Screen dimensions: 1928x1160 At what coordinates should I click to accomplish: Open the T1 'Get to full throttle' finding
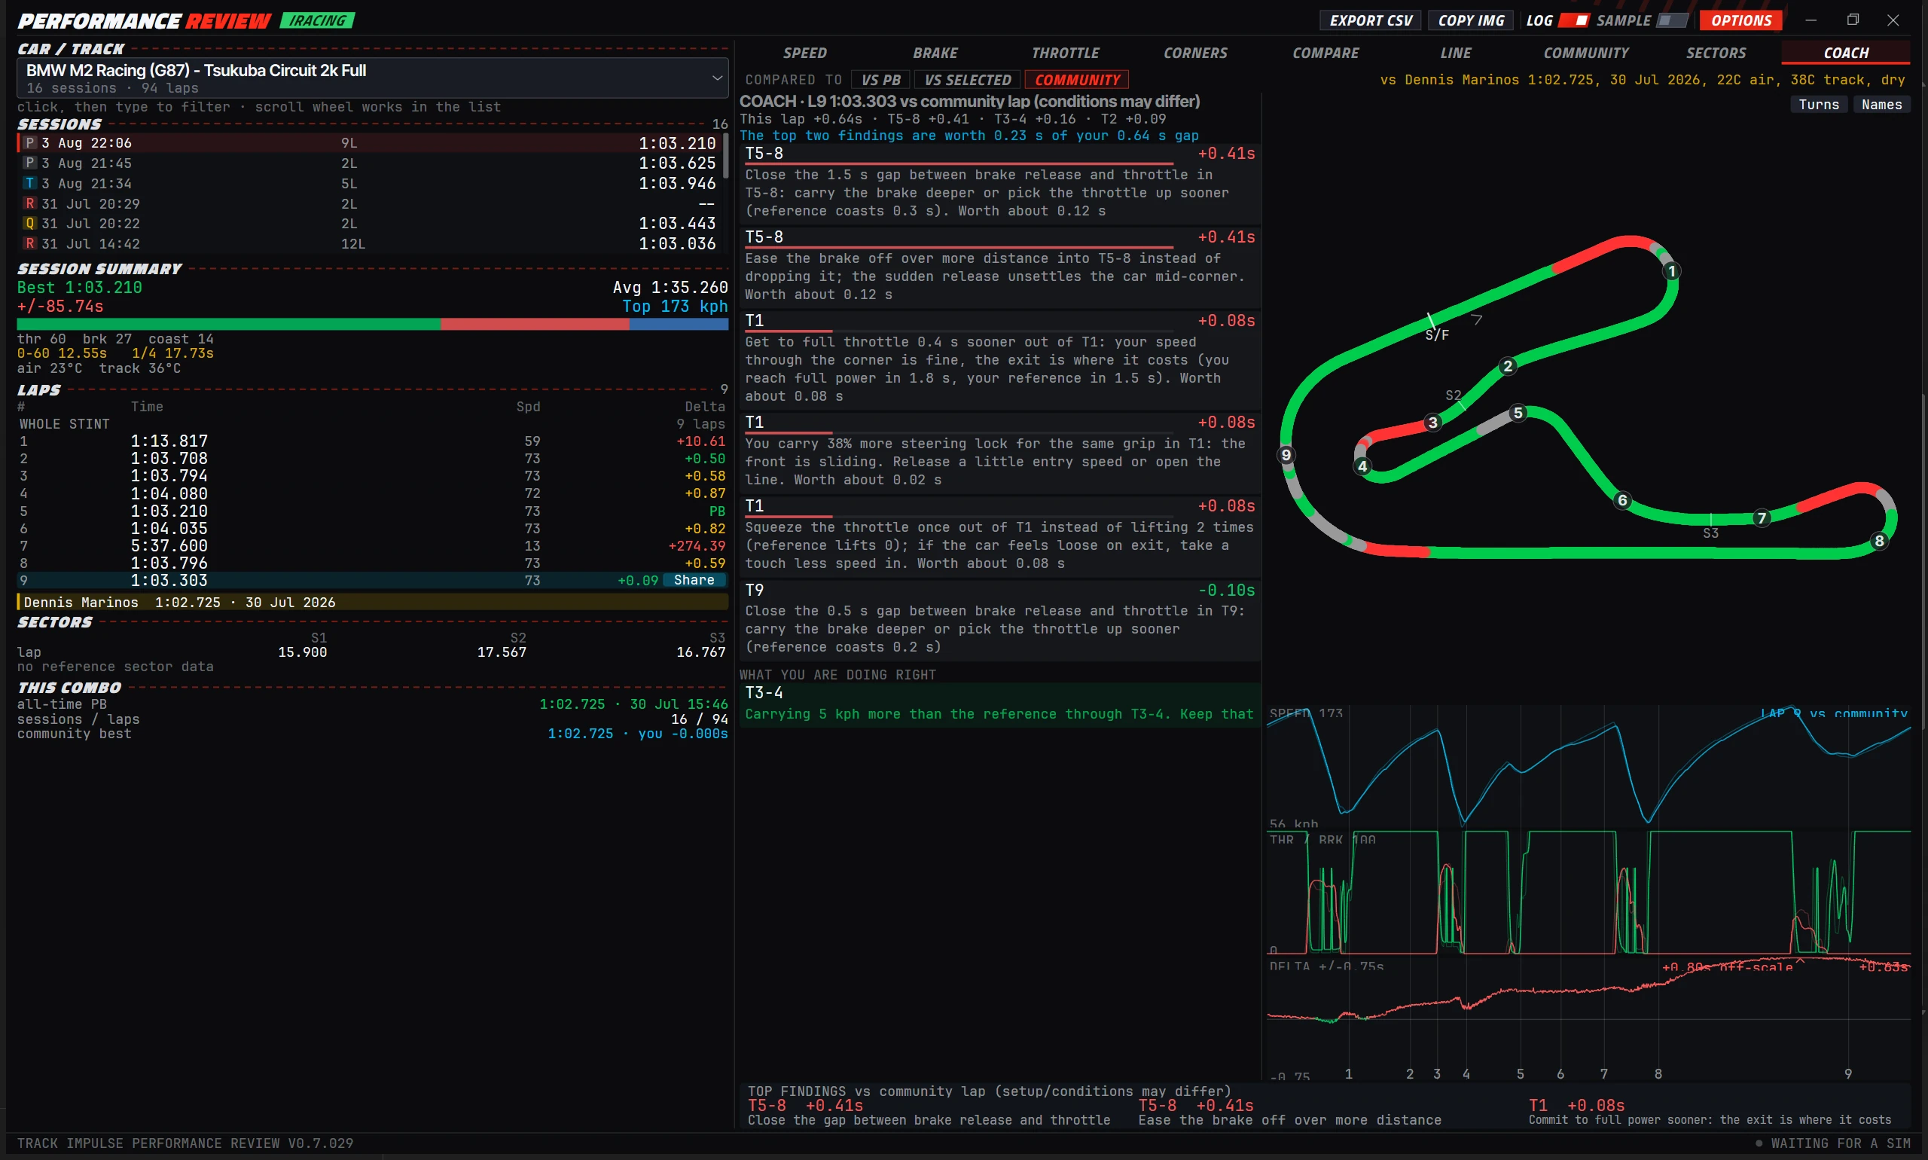[x=999, y=360]
